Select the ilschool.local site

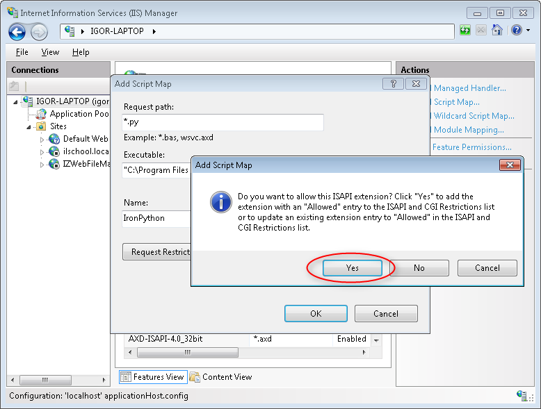point(86,151)
